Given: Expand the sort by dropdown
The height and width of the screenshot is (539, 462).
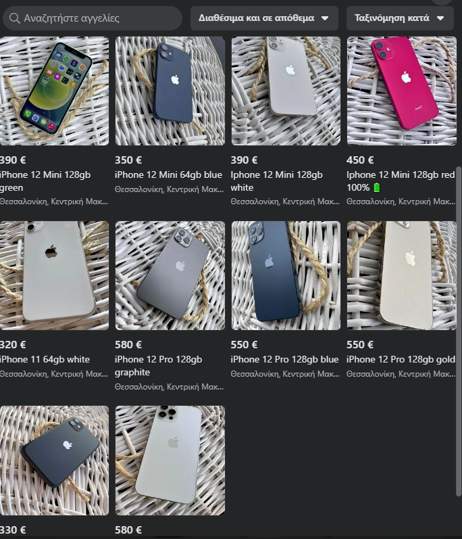Looking at the screenshot, I should [x=400, y=18].
